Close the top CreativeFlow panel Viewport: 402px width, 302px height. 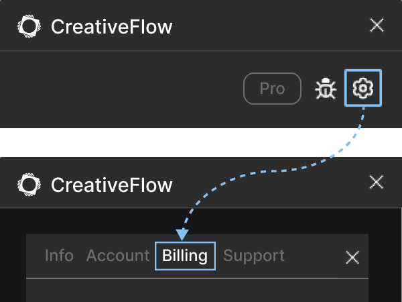click(x=377, y=26)
